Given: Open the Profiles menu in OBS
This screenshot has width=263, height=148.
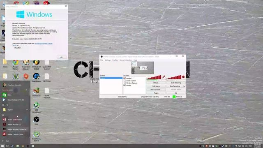Looking at the screenshot, I should [x=115, y=60].
